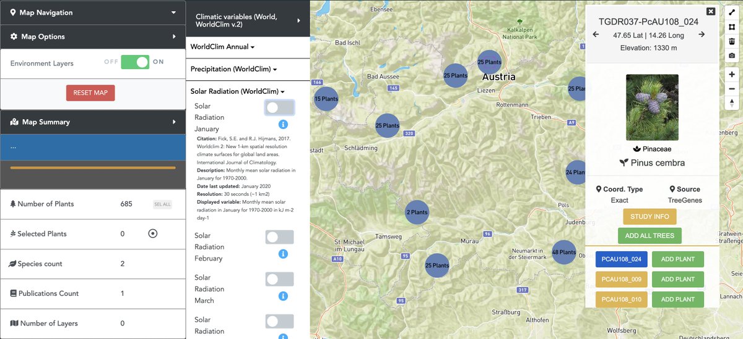The height and width of the screenshot is (339, 743).
Task: Click ADD PLANT next to PCAU108_009
Action: (x=678, y=279)
